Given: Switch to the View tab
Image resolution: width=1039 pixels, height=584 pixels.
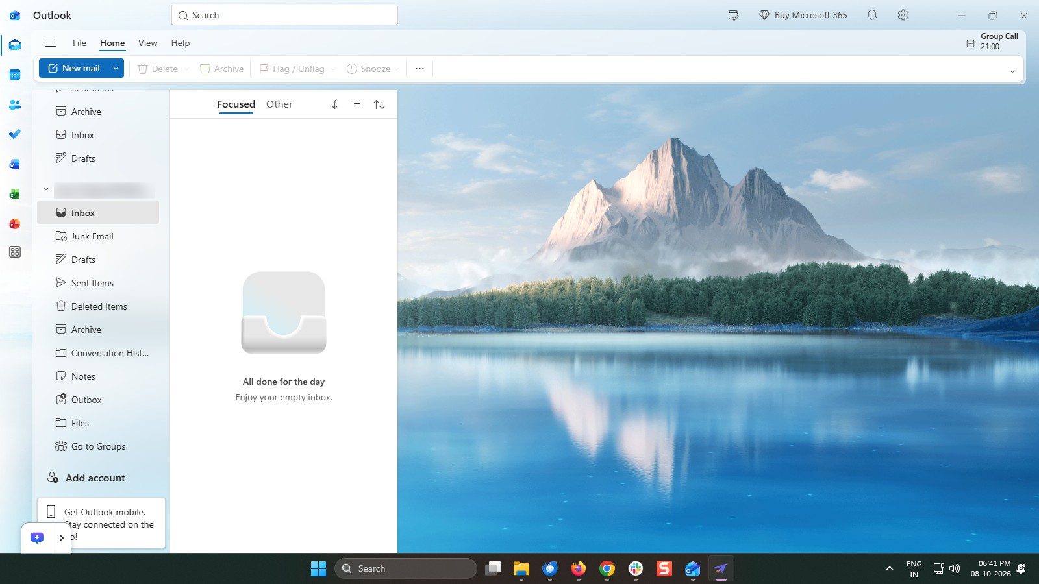Looking at the screenshot, I should tap(147, 43).
